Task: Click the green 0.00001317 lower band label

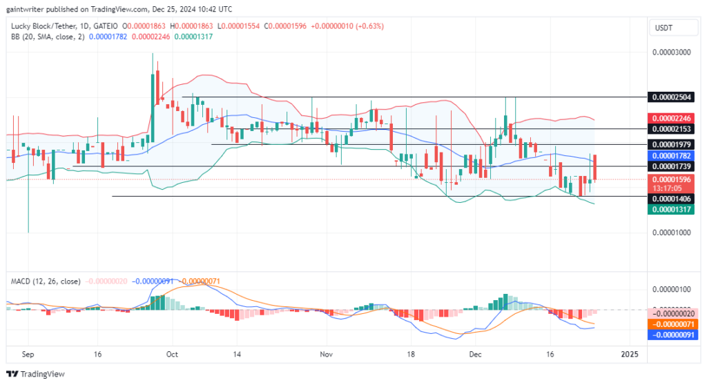Action: (671, 209)
